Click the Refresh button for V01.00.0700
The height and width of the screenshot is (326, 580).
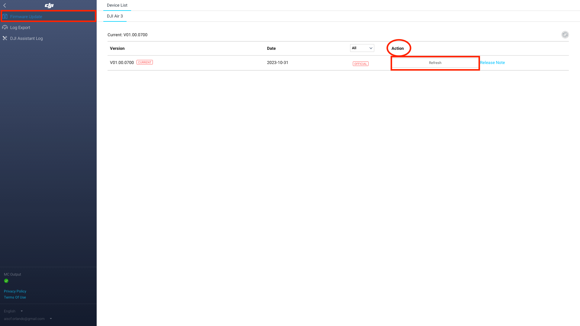pos(435,63)
